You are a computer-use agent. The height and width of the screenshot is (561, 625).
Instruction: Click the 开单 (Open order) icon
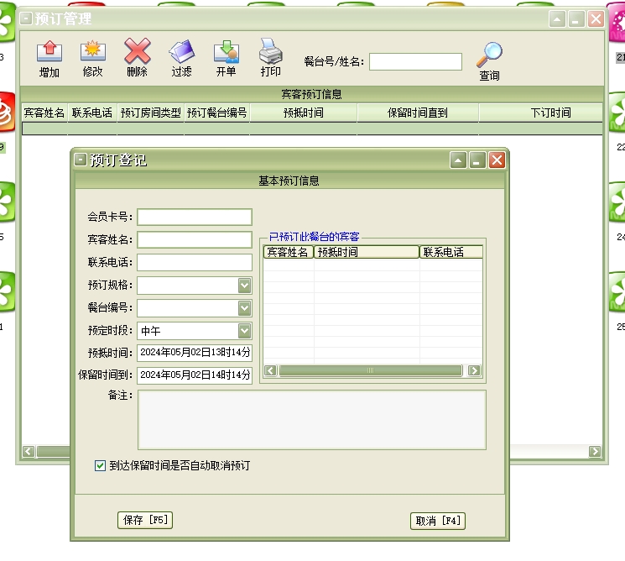(x=226, y=52)
